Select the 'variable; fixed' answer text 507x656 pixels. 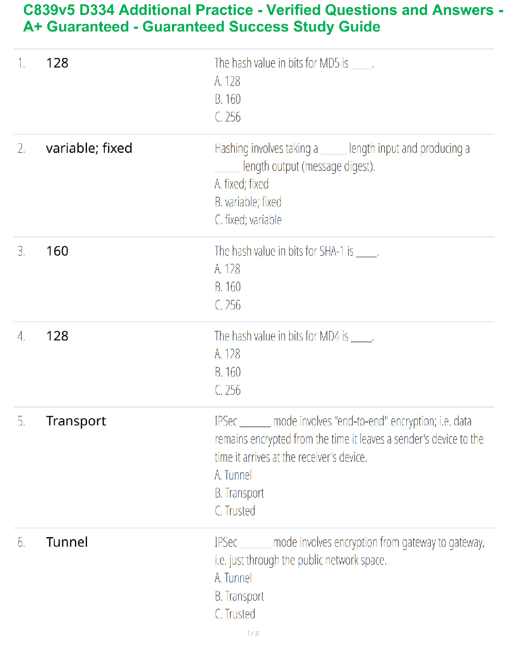point(89,148)
